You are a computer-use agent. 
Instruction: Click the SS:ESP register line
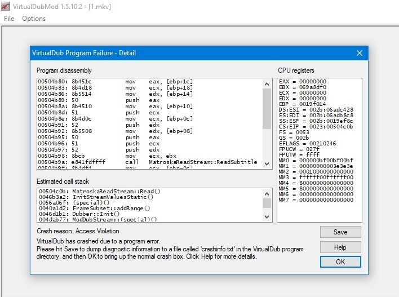click(x=316, y=121)
